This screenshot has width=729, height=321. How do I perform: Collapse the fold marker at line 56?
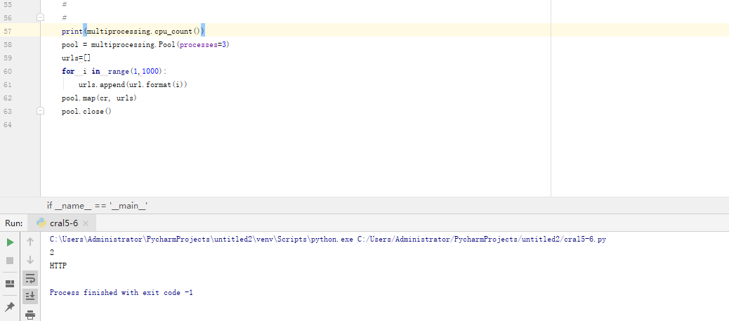[41, 18]
